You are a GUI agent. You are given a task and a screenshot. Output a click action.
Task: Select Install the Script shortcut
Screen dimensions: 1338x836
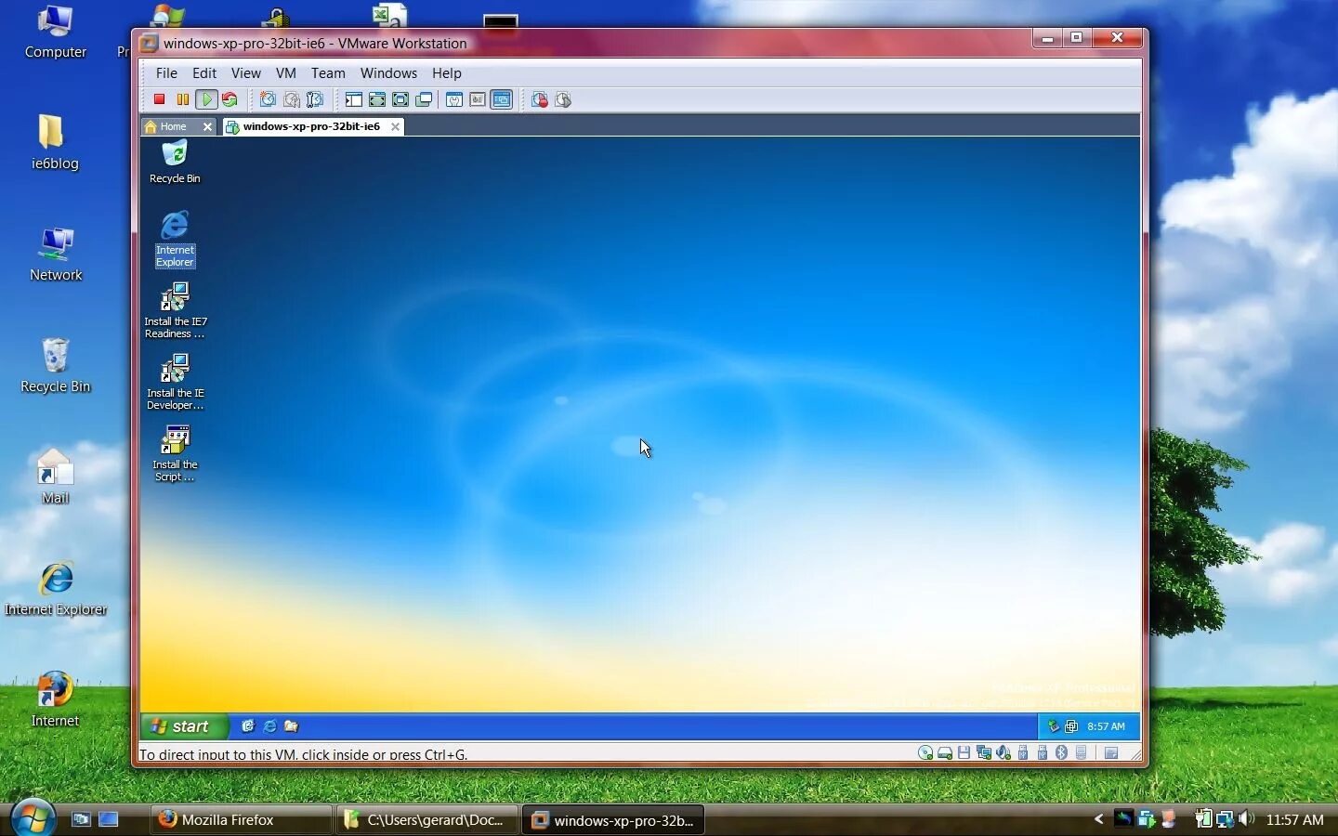click(175, 453)
